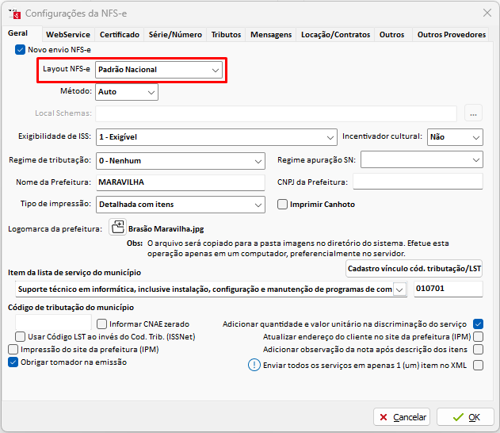Disable Obrigar tomador na emissão
This screenshot has width=500, height=433.
(13, 362)
